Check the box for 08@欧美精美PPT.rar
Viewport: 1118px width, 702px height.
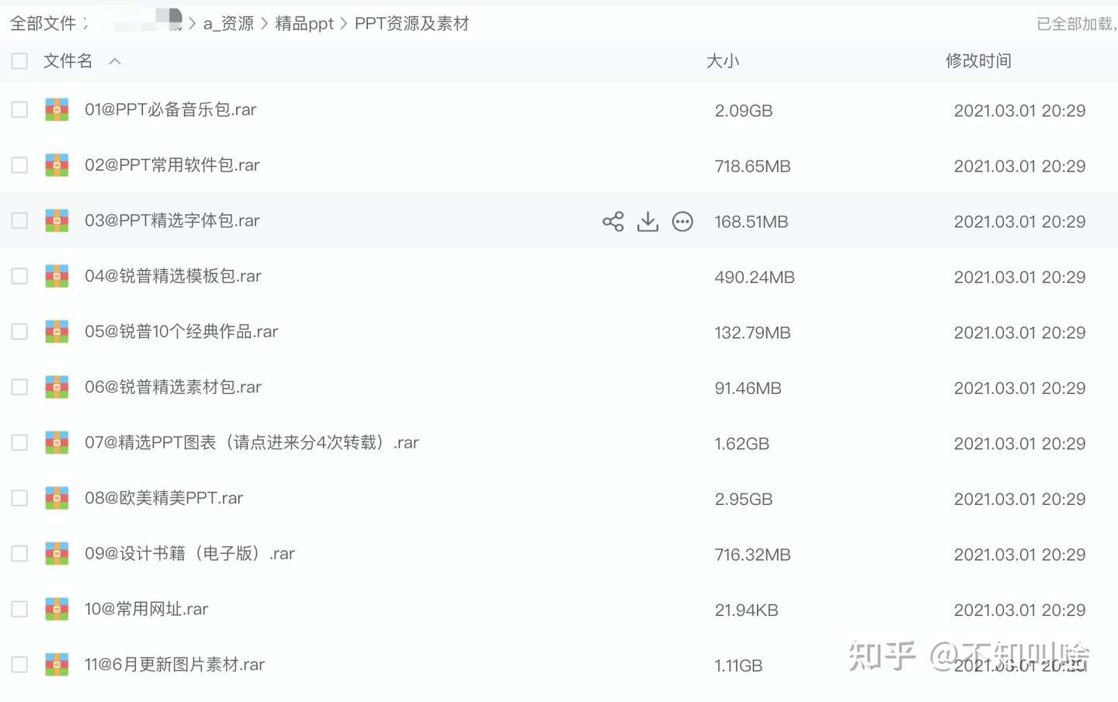[x=19, y=498]
